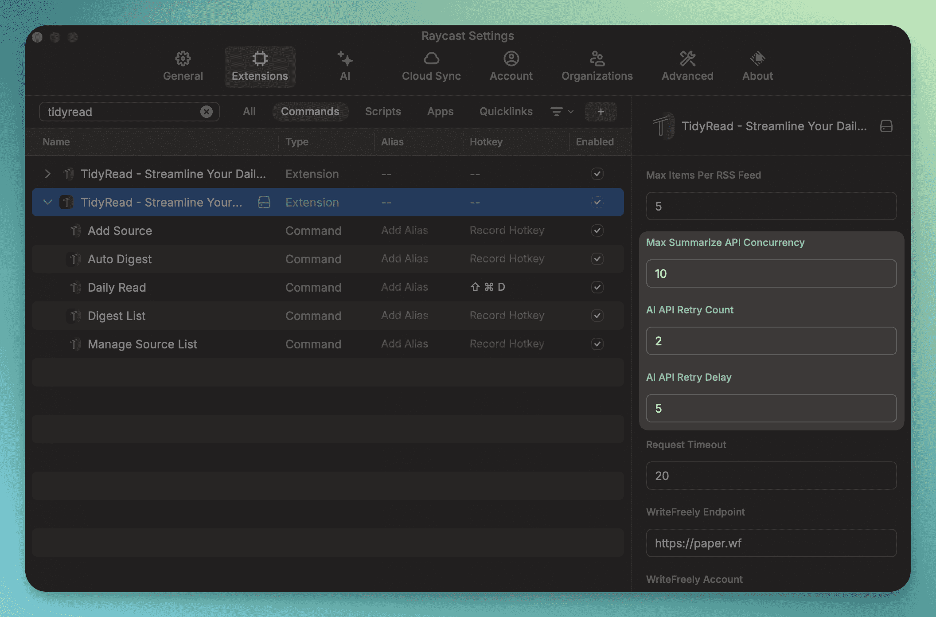
Task: Switch to the Quicklinks filter tab
Action: (506, 112)
